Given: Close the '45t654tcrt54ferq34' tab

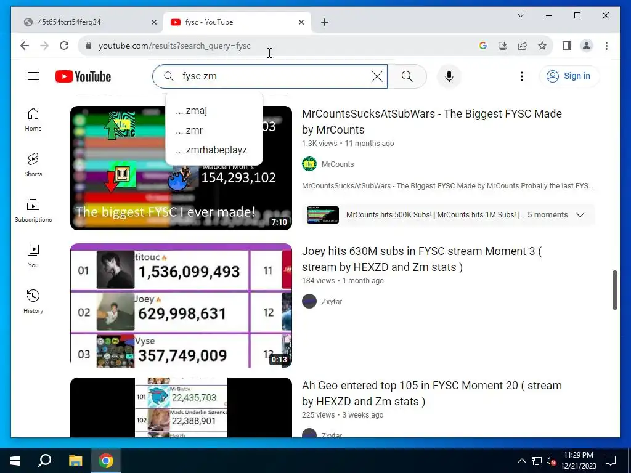Looking at the screenshot, I should coord(153,22).
